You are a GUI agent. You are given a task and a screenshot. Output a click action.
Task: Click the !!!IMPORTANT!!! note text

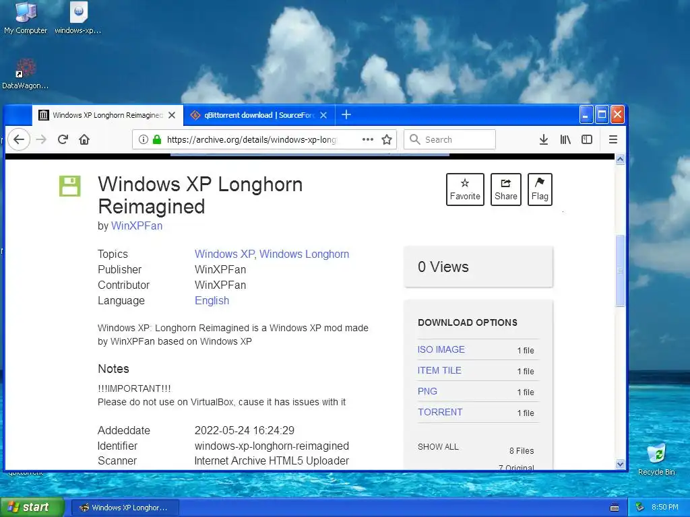134,388
